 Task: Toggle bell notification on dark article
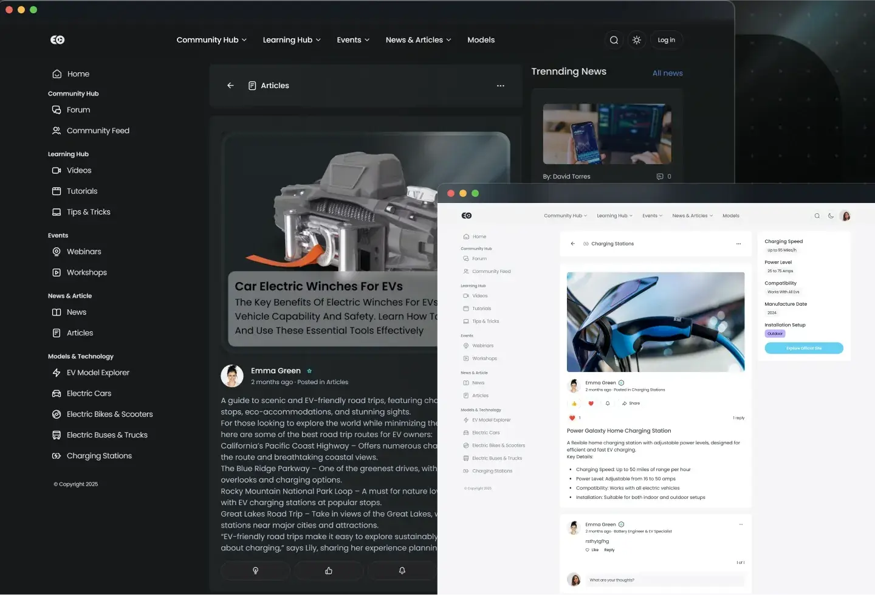point(402,571)
